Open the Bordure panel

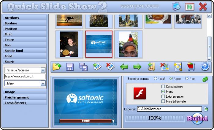click(25, 23)
